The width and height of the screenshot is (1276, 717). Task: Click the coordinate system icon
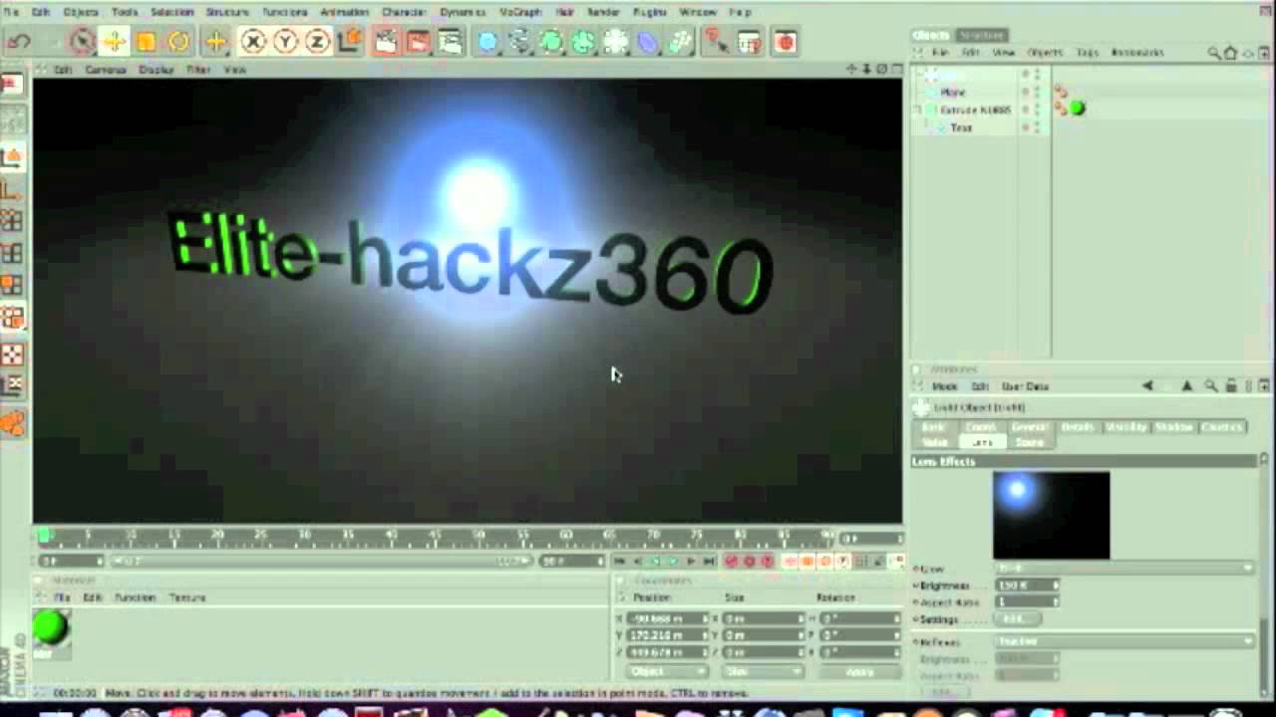[348, 42]
